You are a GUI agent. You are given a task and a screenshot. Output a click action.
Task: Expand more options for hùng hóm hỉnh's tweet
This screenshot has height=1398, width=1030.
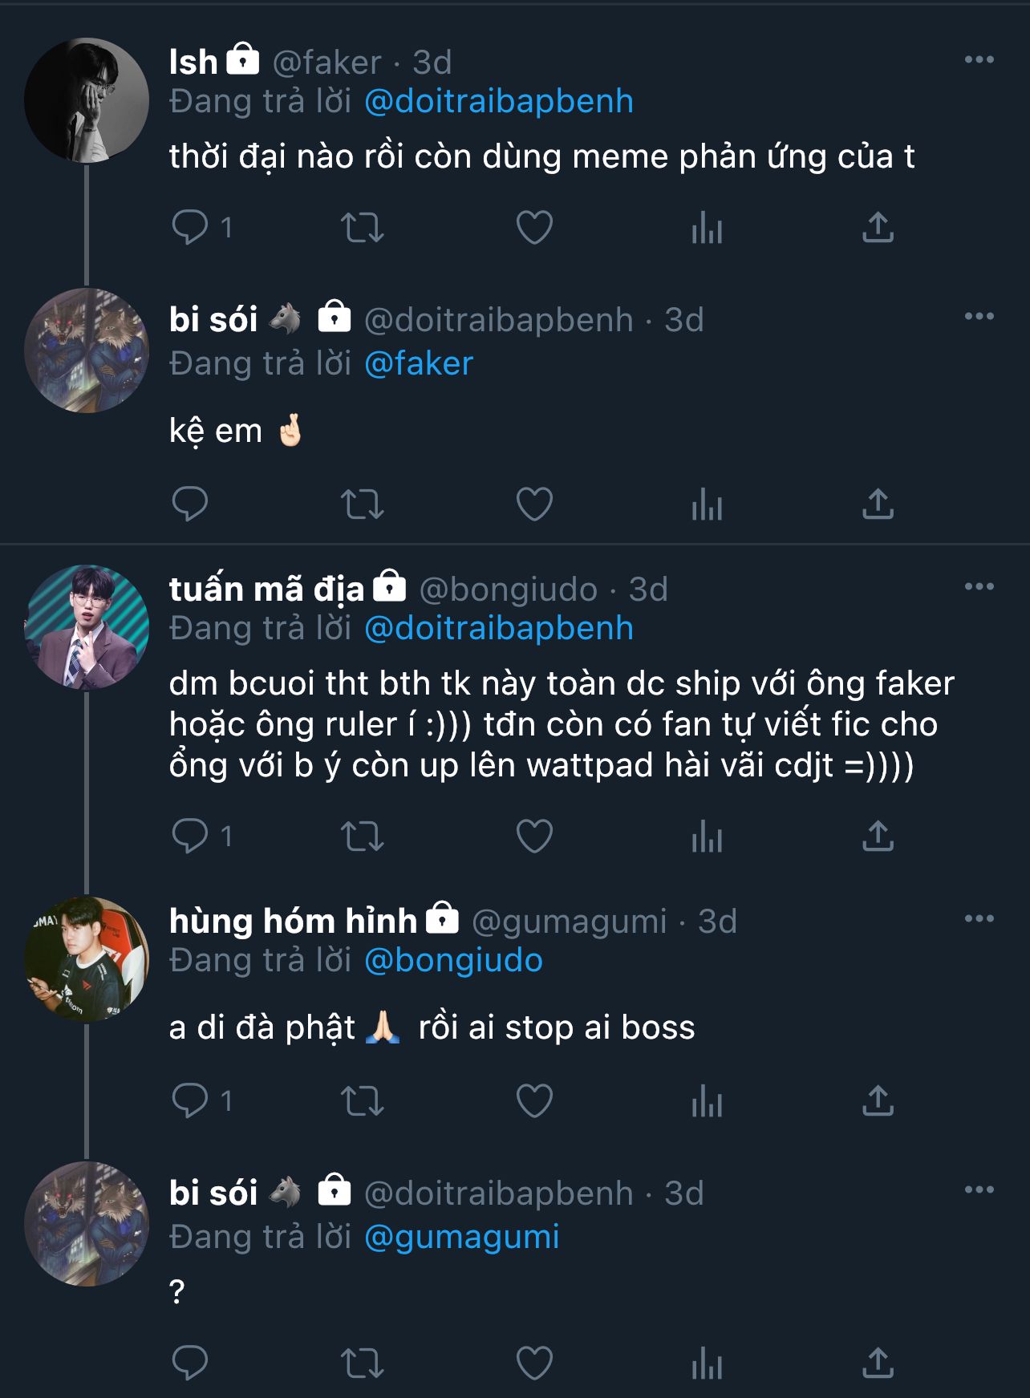(979, 919)
